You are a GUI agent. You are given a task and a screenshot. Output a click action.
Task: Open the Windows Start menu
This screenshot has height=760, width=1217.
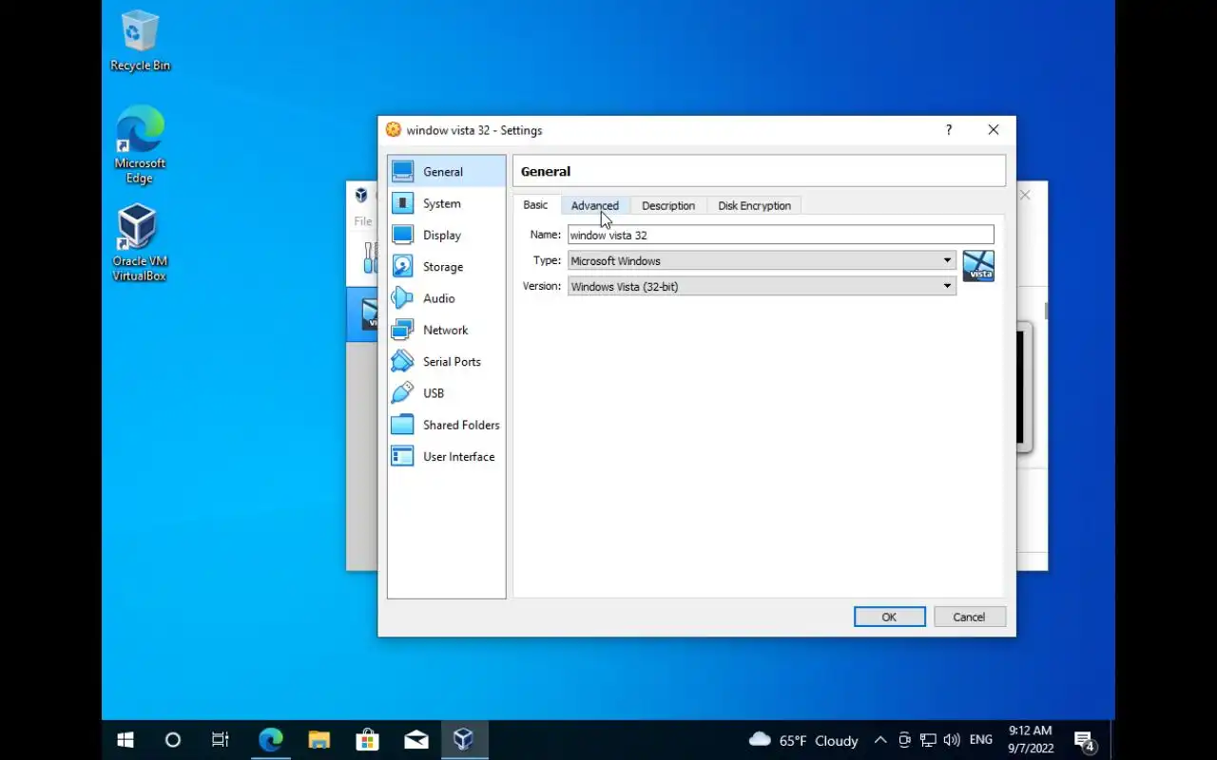(126, 740)
